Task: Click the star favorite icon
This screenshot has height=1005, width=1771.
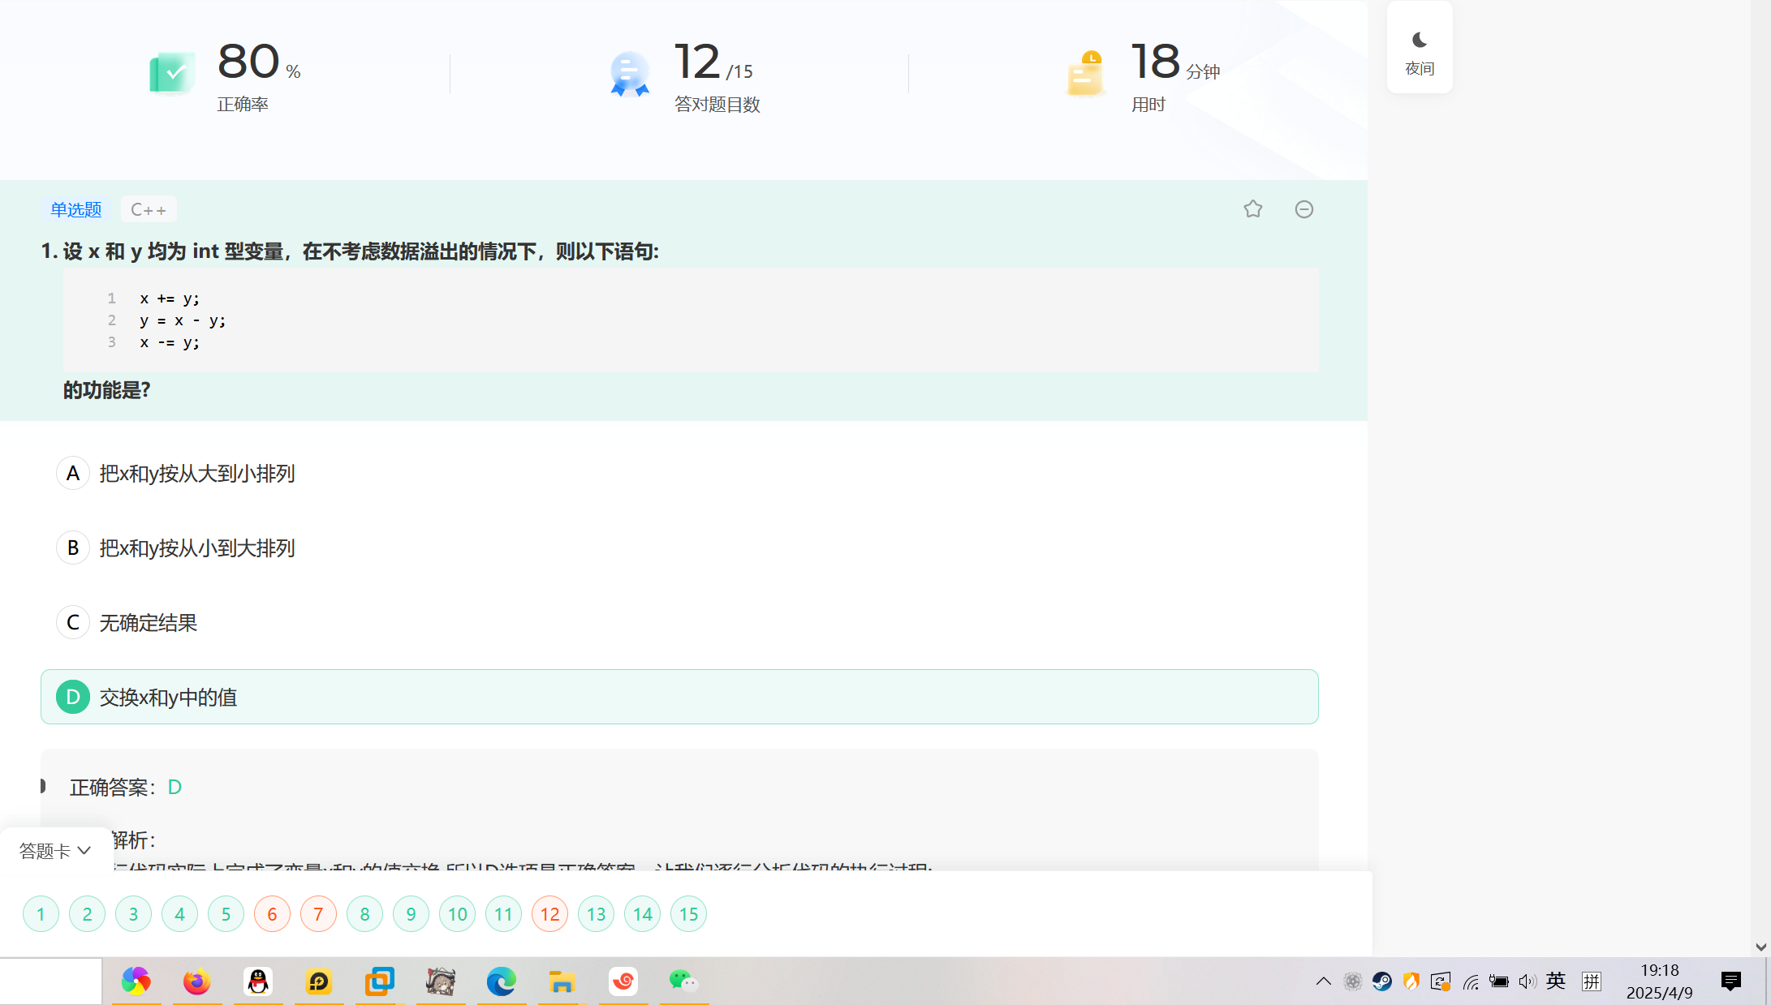Action: pos(1252,209)
